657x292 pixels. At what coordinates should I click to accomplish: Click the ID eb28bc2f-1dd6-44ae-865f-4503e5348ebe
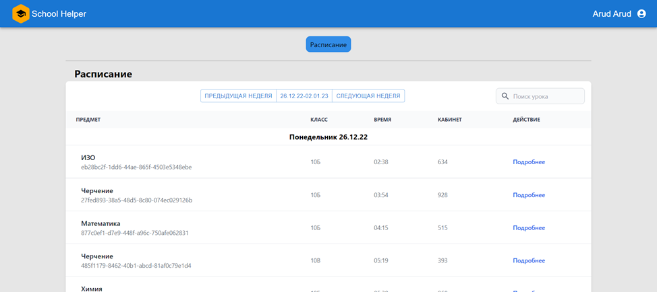click(136, 167)
